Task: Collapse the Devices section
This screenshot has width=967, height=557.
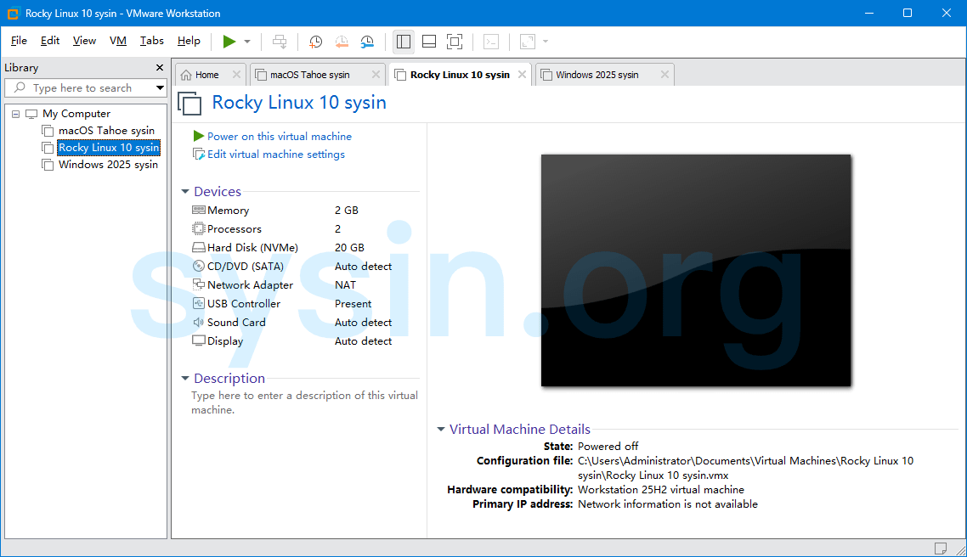Action: tap(184, 191)
